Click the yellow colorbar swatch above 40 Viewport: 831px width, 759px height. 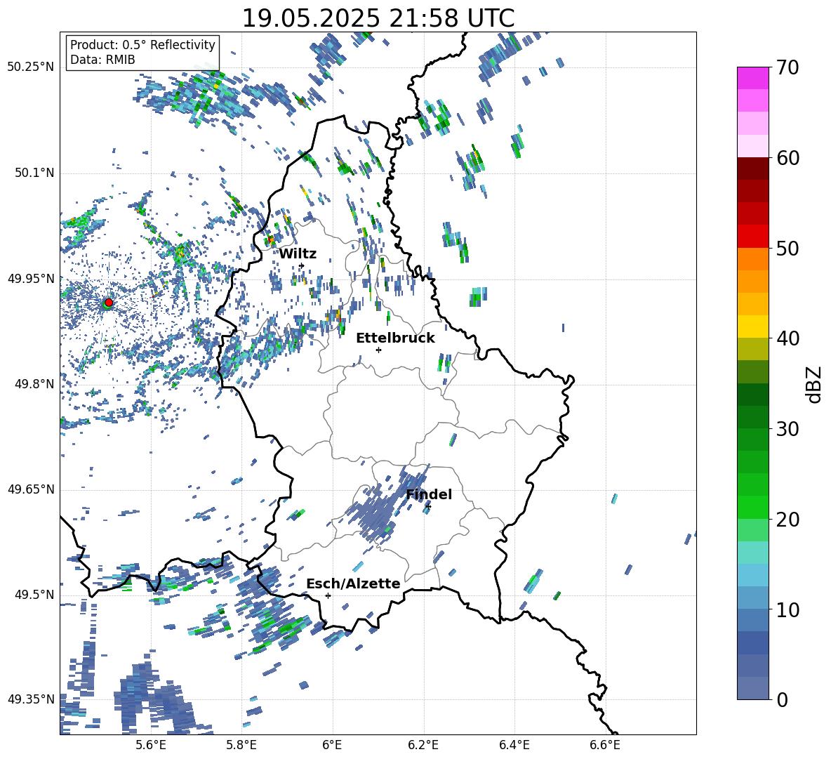click(x=752, y=326)
